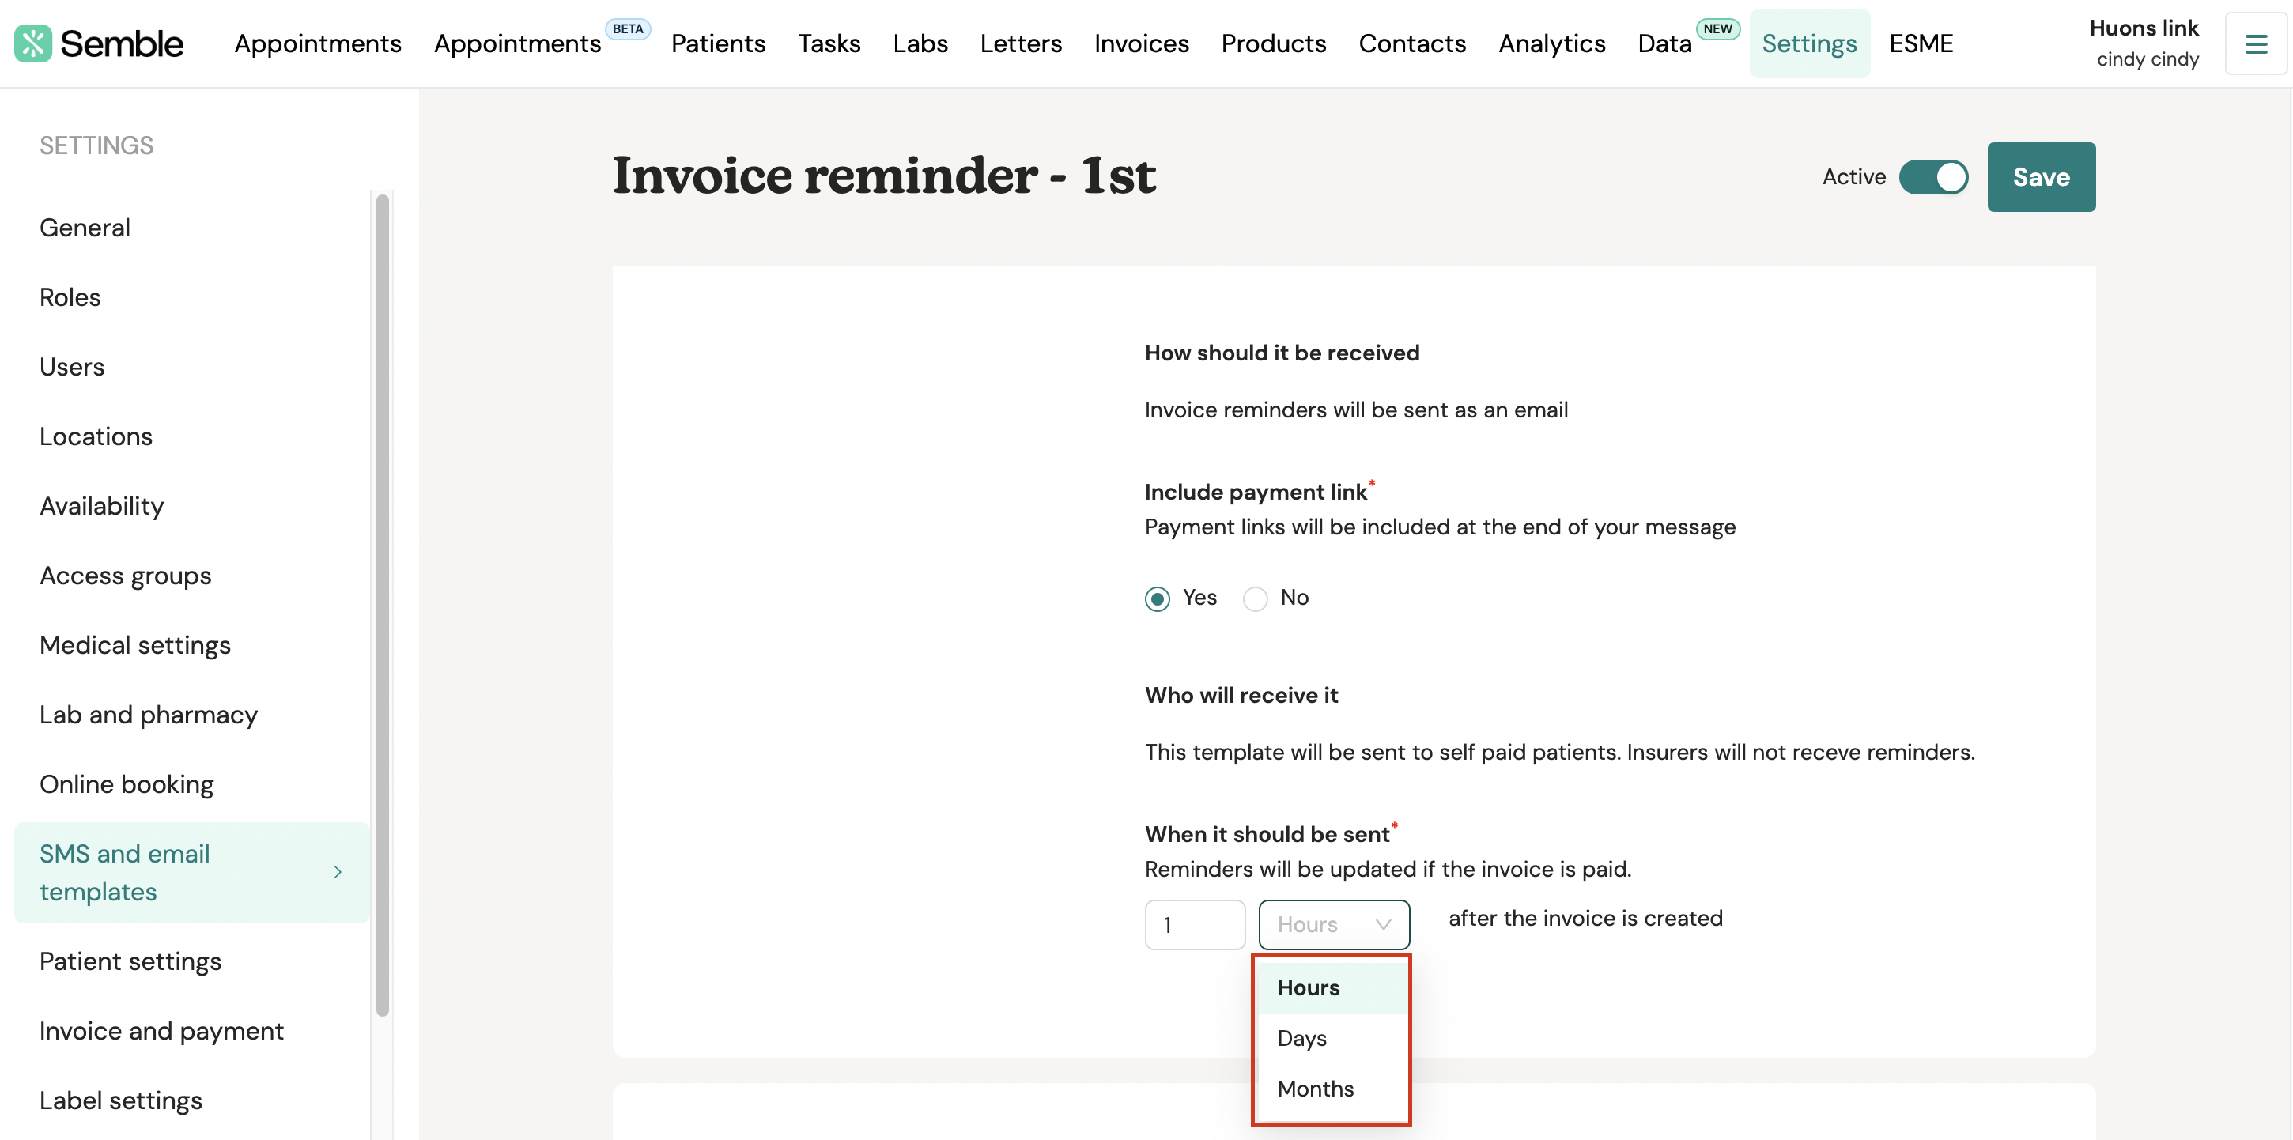The image size is (2293, 1140).
Task: Go to Locations settings
Action: coord(95,436)
